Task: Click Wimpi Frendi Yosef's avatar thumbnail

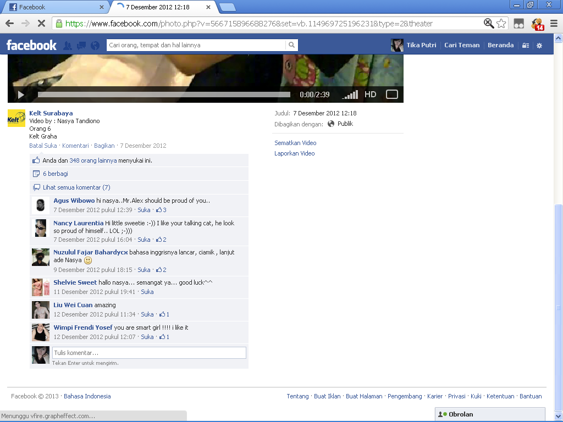Action: (41, 332)
